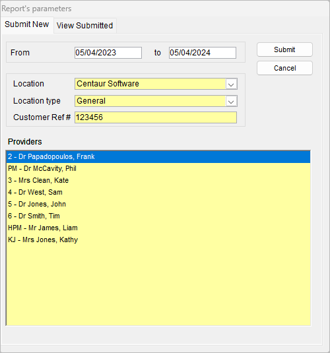Select provider HPM - Mr James, Liam
The height and width of the screenshot is (353, 330).
158,228
